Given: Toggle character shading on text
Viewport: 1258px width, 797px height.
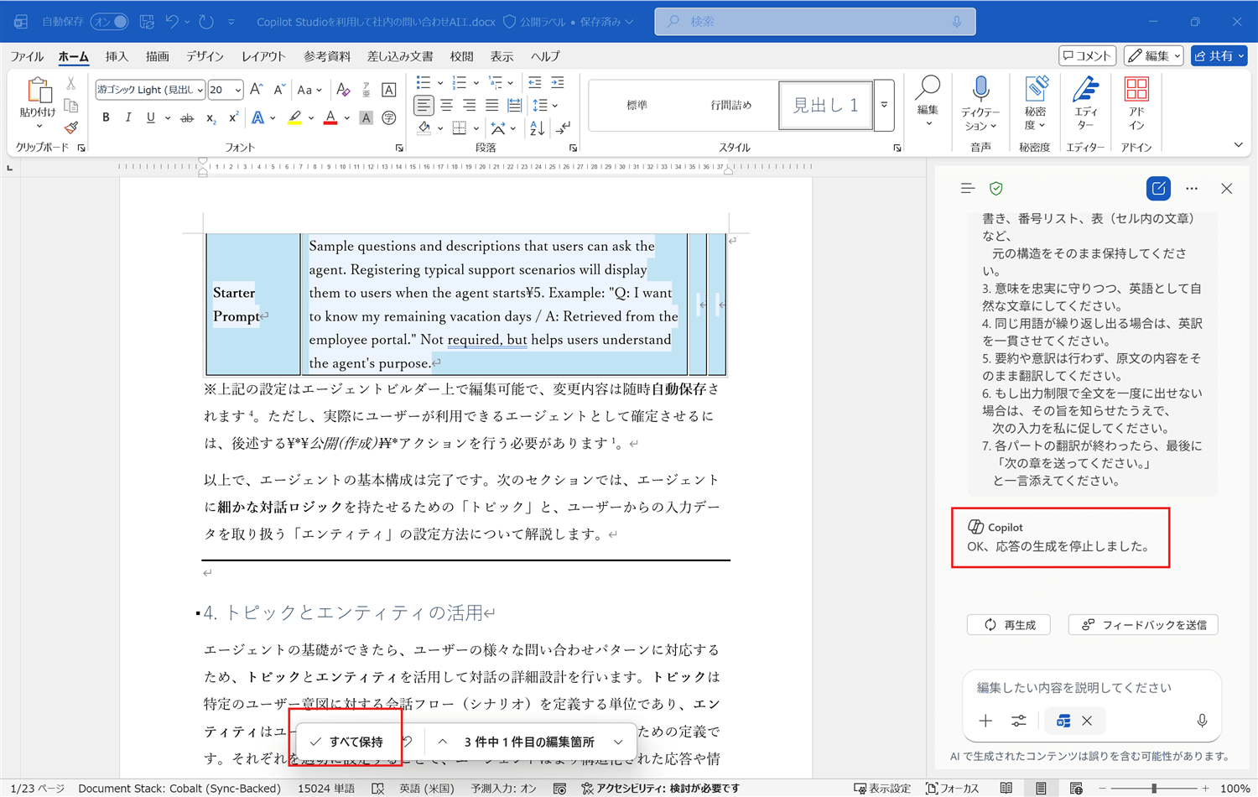Looking at the screenshot, I should 366,118.
